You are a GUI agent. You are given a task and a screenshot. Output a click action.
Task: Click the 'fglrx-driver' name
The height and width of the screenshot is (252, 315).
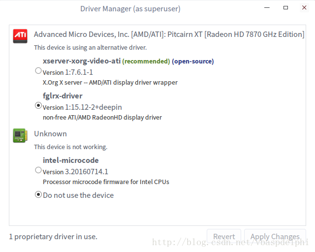63,96
